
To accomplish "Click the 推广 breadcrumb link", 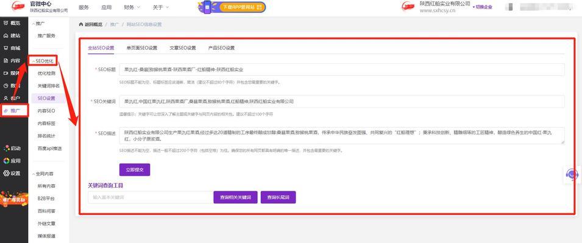I will [x=115, y=24].
